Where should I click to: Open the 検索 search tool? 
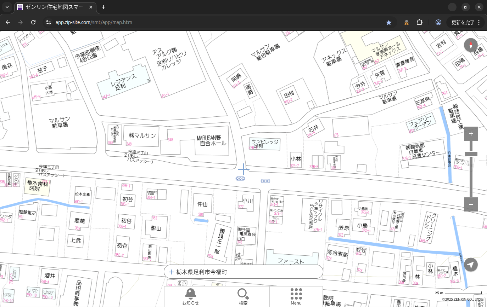pos(243,296)
